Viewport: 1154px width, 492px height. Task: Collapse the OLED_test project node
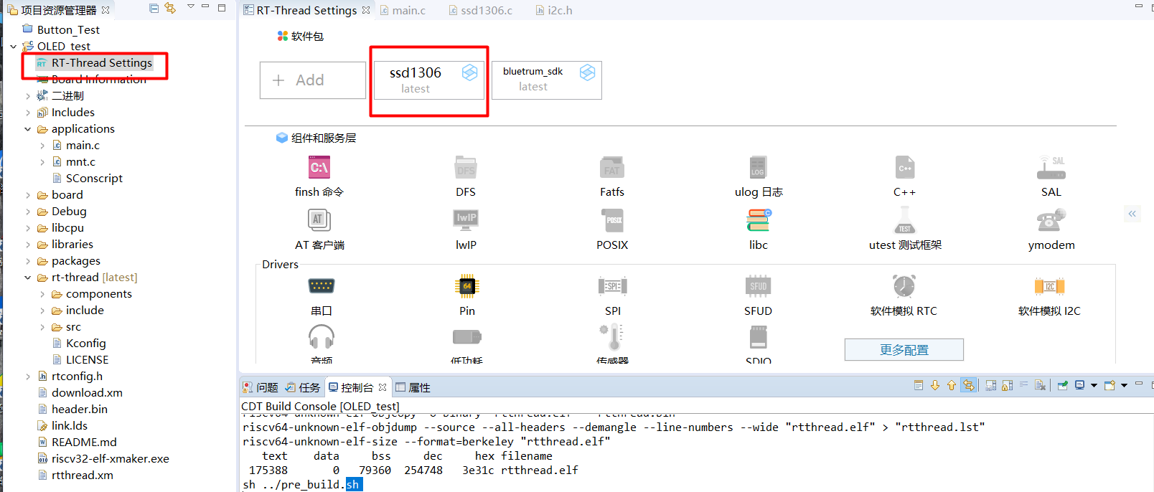pyautogui.click(x=14, y=47)
